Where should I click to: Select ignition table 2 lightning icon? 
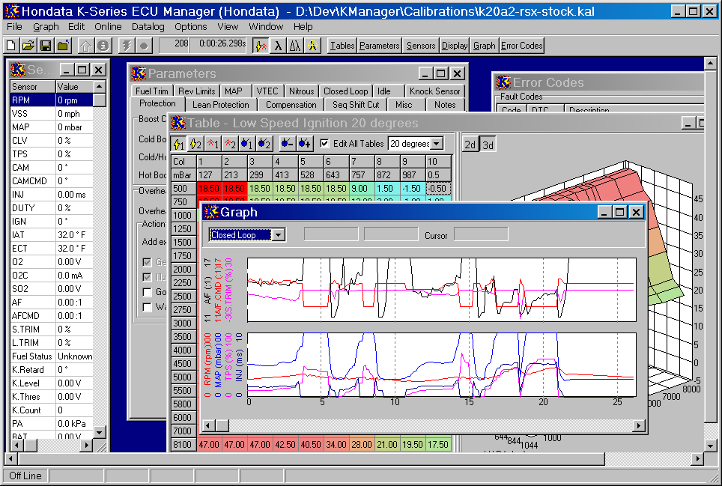coord(195,144)
